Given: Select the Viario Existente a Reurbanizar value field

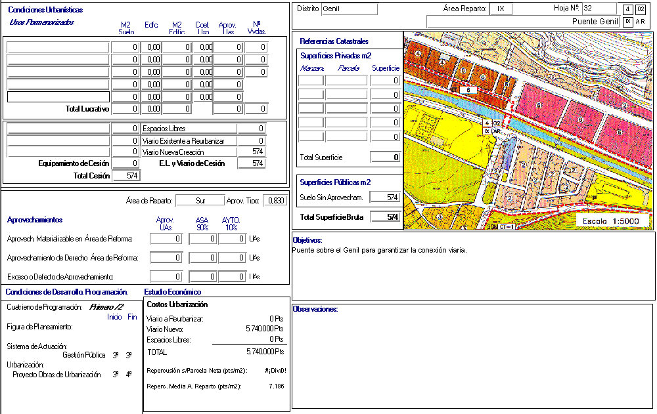Looking at the screenshot, I should (x=251, y=141).
